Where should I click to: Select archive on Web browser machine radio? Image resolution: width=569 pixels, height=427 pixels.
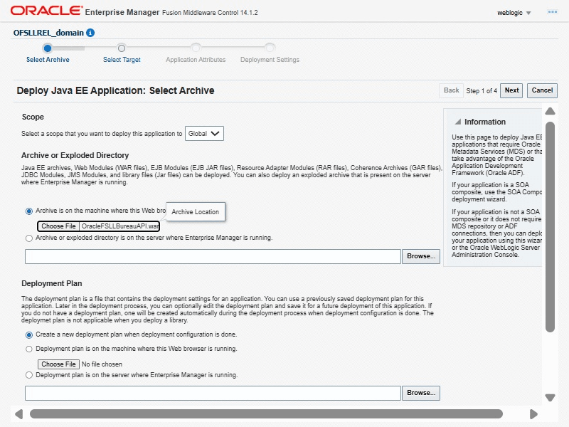pyautogui.click(x=29, y=211)
